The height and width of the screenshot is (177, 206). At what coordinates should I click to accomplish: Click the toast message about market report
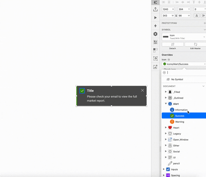click(112, 99)
